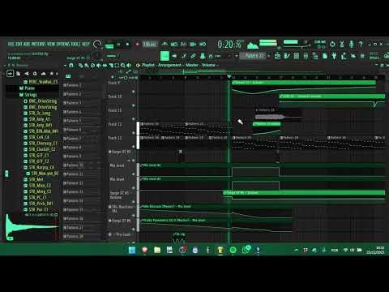
Task: Select the playlist Zoom tool
Action: point(123,66)
